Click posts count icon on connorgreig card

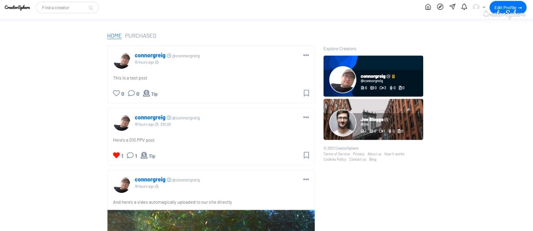pos(362,88)
